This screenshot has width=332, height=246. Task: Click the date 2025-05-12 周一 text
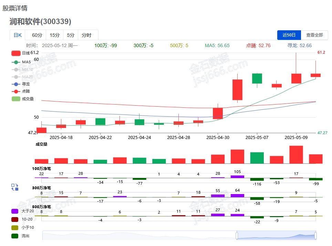(60, 45)
